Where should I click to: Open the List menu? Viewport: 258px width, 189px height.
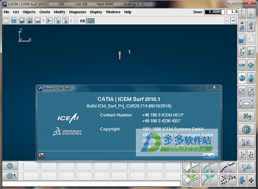pyautogui.click(x=16, y=12)
